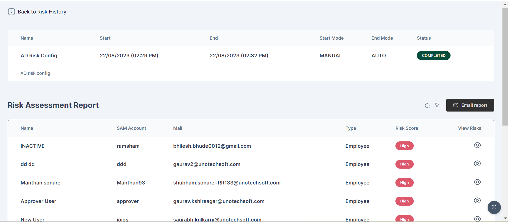Click the COMPLETED status badge
Screen dimensions: 508x222
pos(433,55)
